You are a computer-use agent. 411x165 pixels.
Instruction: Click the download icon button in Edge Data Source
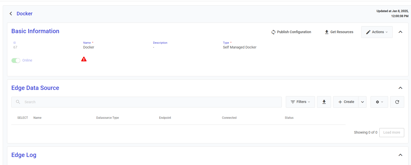(324, 102)
